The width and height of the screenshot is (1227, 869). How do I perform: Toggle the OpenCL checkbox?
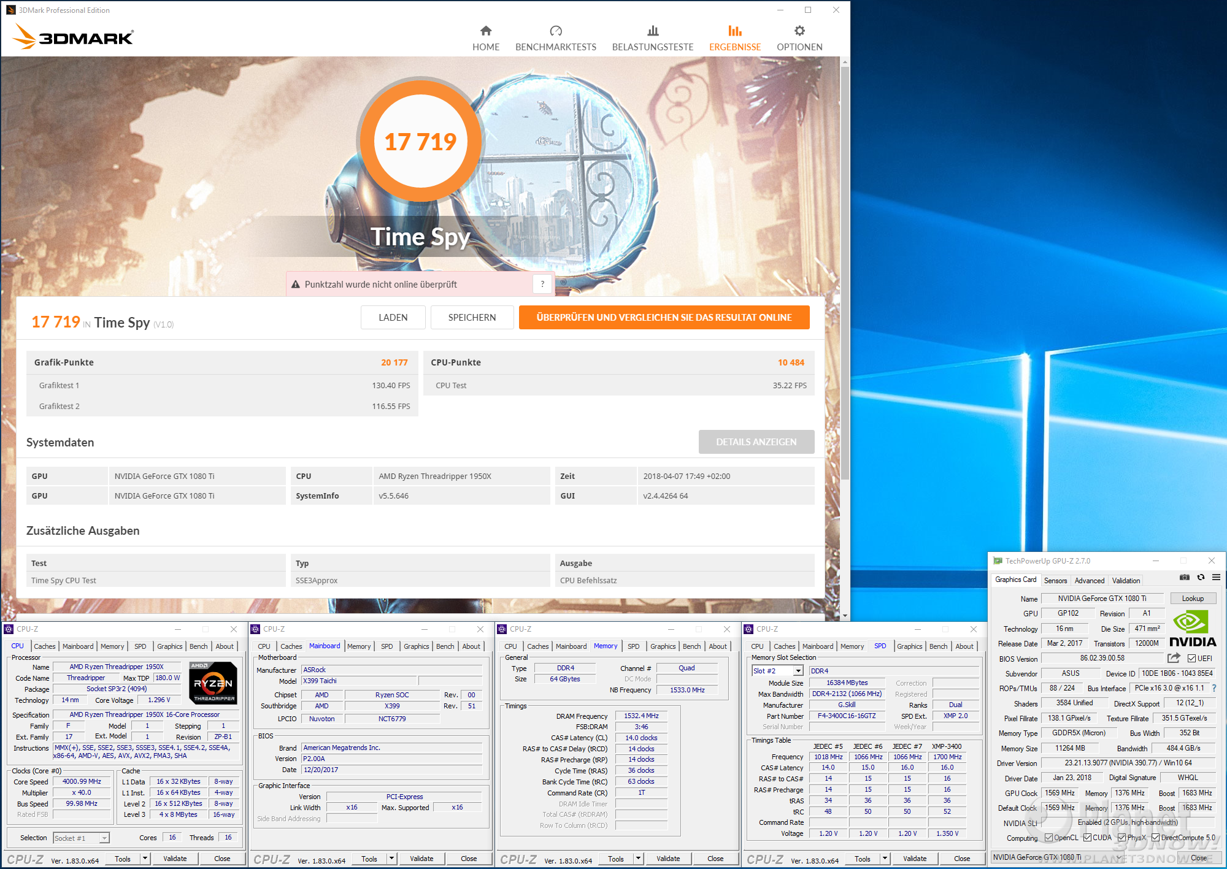pyautogui.click(x=1048, y=838)
